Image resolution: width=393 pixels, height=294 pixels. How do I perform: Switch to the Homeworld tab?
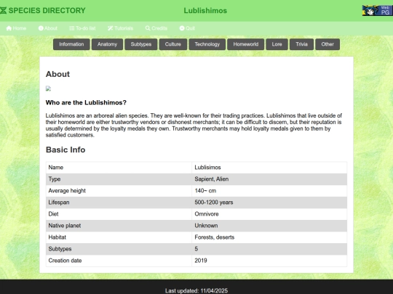(246, 44)
